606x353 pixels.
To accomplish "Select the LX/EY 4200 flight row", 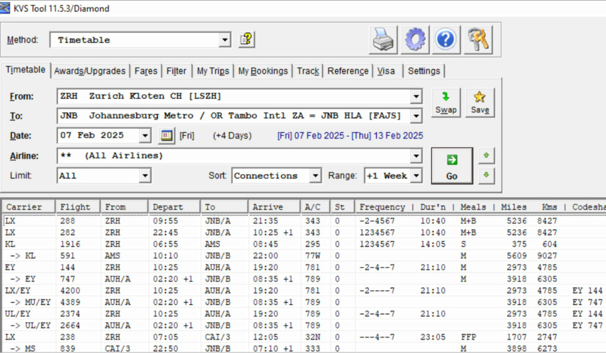I will [x=304, y=290].
